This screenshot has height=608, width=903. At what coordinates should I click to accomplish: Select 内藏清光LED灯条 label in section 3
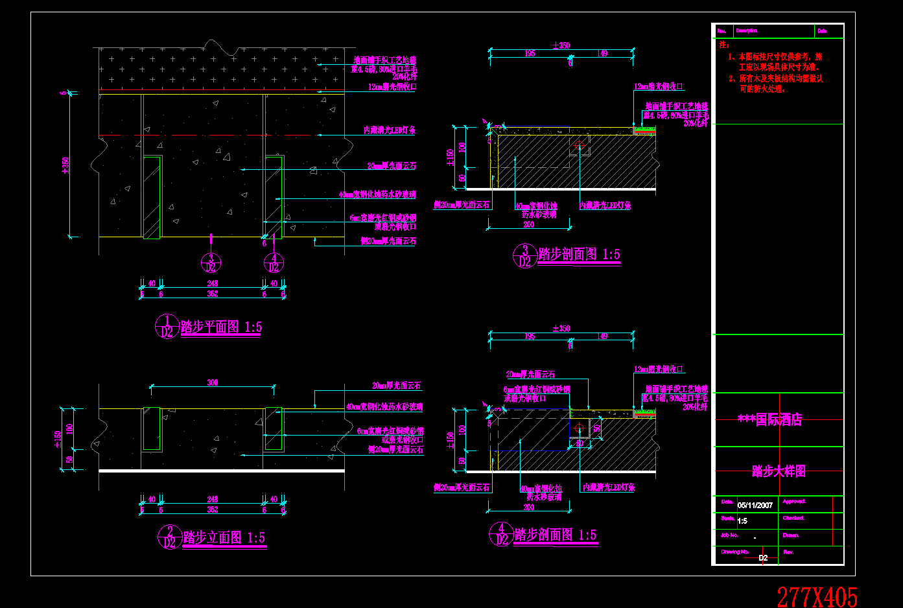(x=605, y=205)
